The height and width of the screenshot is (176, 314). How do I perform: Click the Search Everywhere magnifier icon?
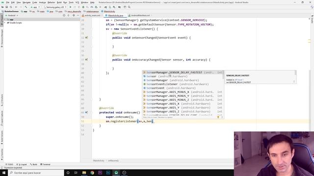tap(129, 7)
